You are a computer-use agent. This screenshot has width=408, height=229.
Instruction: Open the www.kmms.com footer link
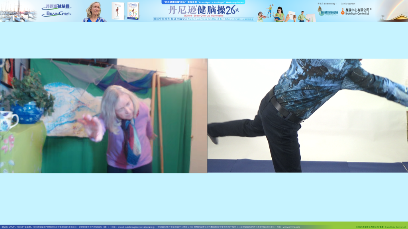291,227
